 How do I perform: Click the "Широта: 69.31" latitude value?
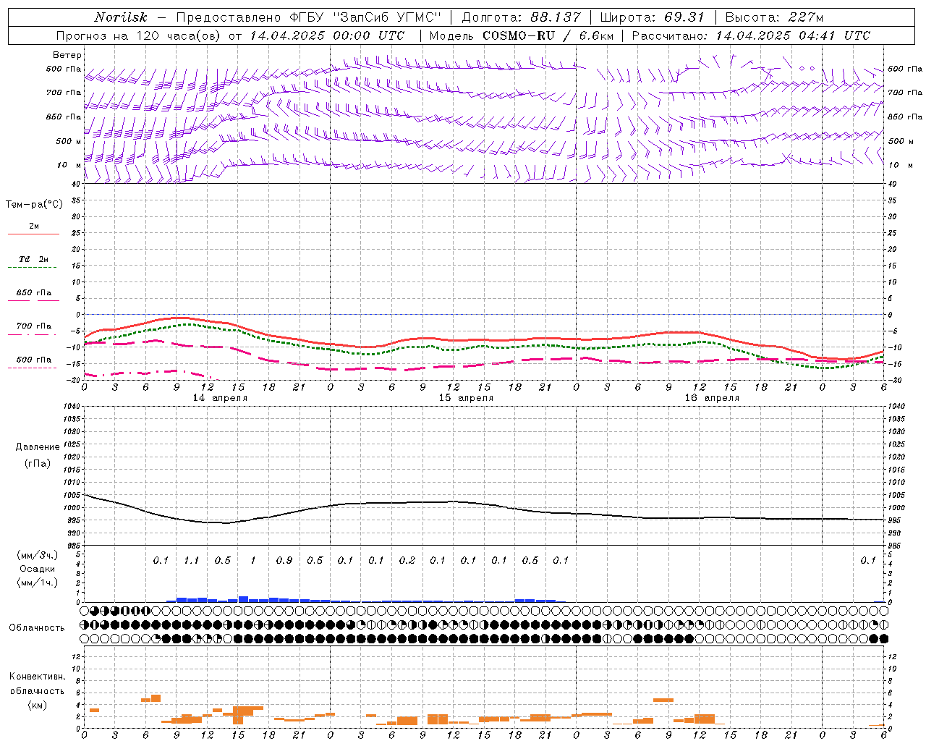(652, 17)
